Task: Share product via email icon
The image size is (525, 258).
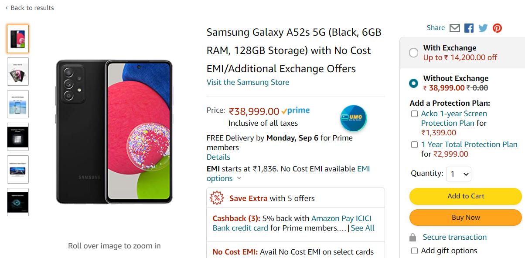Action: [455, 28]
